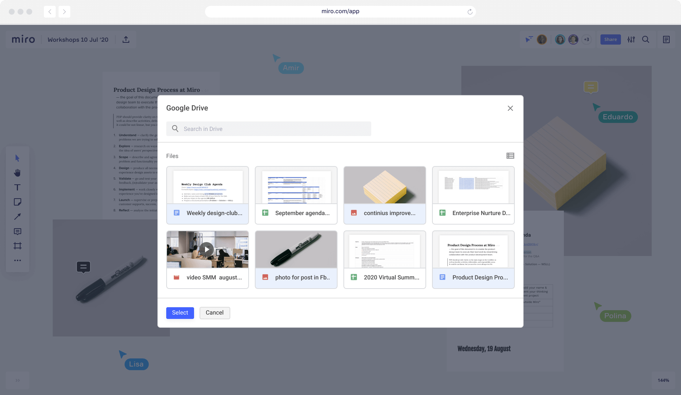Click the search magnifier in Drive field

pos(175,129)
